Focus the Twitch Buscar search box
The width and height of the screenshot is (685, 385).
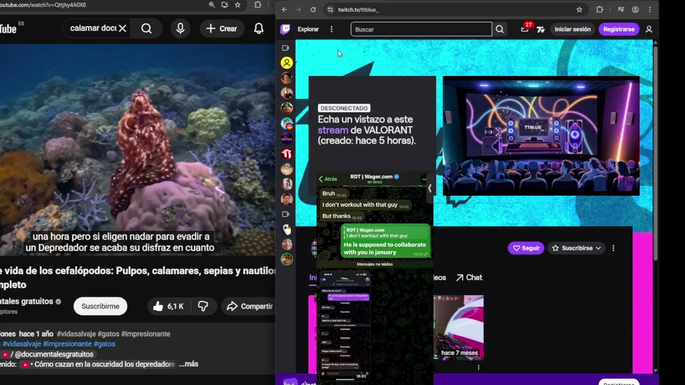[x=421, y=29]
